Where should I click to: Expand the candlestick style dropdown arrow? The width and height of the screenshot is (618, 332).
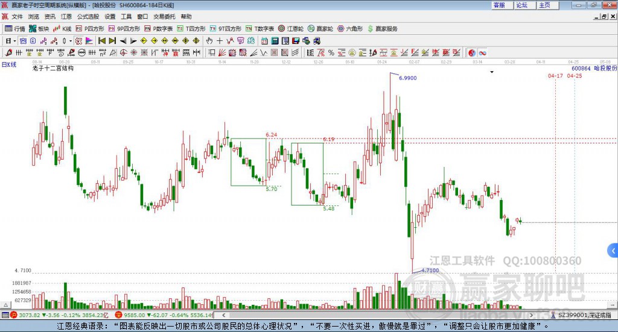71,41
